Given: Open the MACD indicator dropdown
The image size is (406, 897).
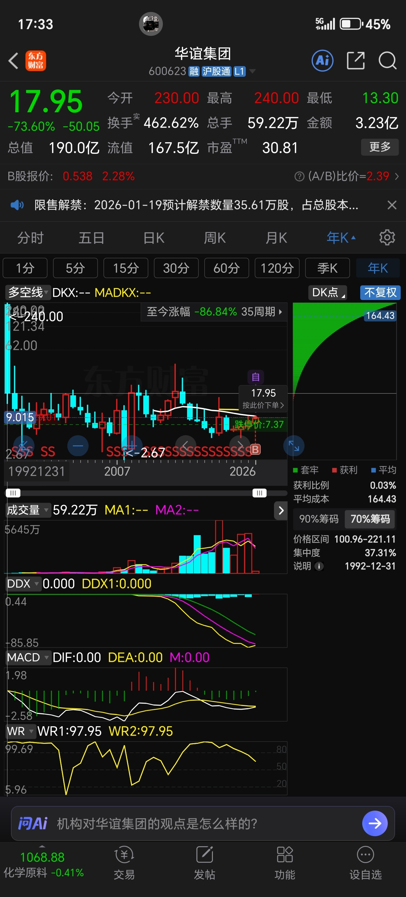Looking at the screenshot, I should tap(28, 658).
